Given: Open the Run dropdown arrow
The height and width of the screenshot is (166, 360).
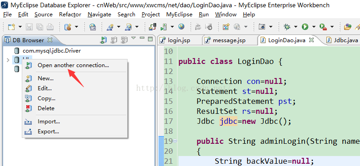Looking at the screenshot, I should pos(314,27).
